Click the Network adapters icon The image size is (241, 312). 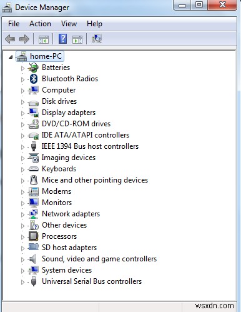click(34, 214)
